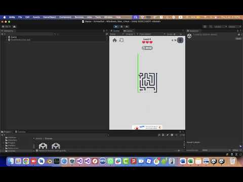Open the Apple menu
The width and height of the screenshot is (243, 182).
click(x=5, y=17)
